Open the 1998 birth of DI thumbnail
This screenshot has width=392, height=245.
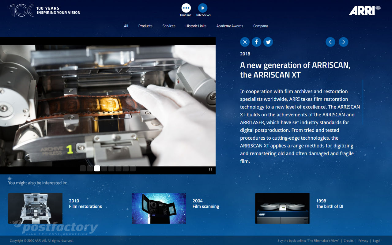click(x=282, y=208)
